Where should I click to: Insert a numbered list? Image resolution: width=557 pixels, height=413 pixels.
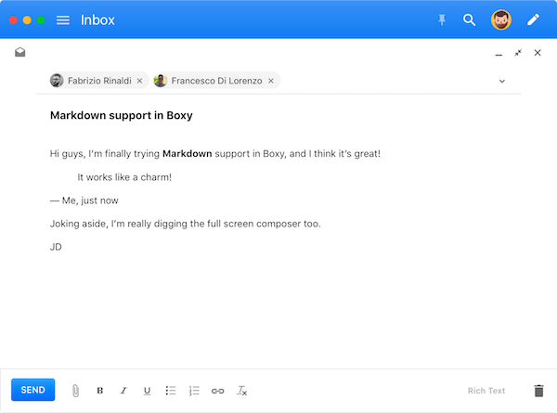click(x=194, y=391)
